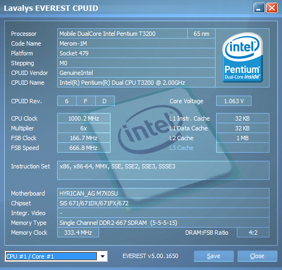Select the processor name Mobile DualCore Intel Pentium T3200
282x270 pixels.
click(122, 34)
